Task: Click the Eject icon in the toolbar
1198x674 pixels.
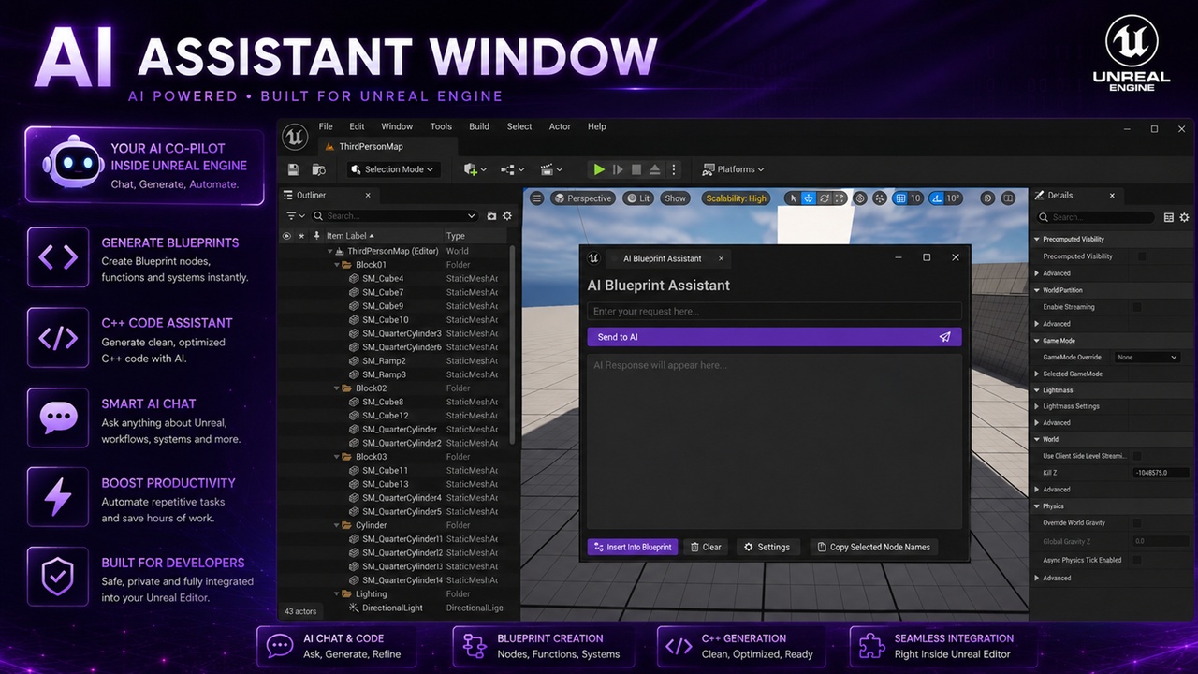Action: tap(655, 169)
